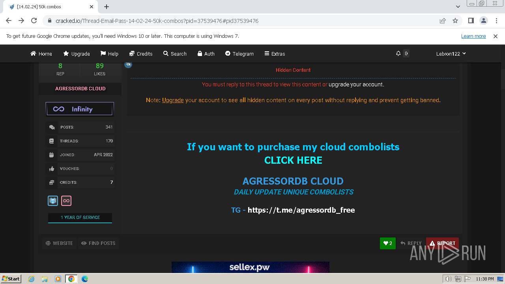Viewport: 505px width, 284px height.
Task: Open the Auth menu item
Action: pyautogui.click(x=206, y=54)
